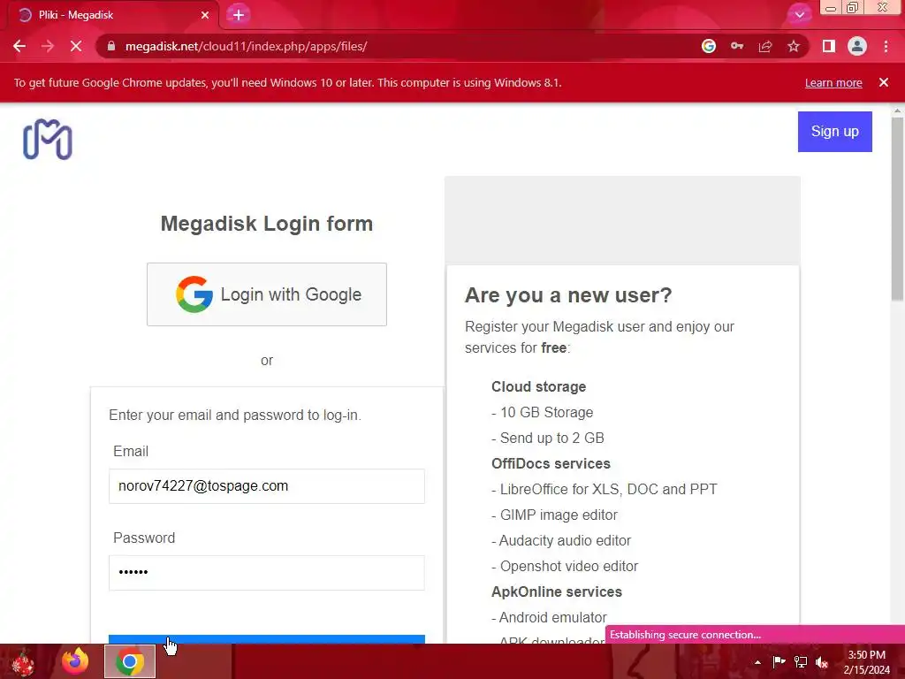
Task: Open the saved passwords key icon
Action: point(737,46)
